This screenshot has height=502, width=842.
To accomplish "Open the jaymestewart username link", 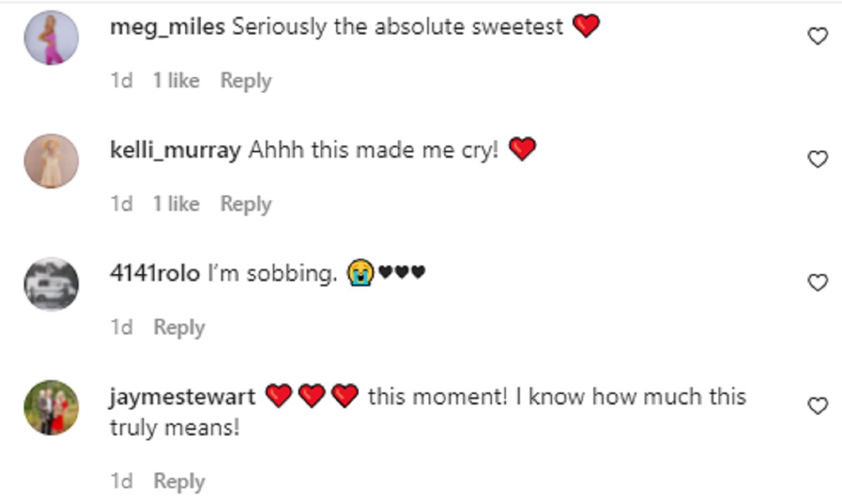I will pyautogui.click(x=182, y=397).
